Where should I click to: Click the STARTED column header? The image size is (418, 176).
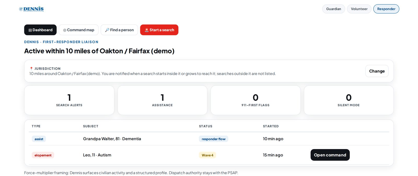(271, 126)
